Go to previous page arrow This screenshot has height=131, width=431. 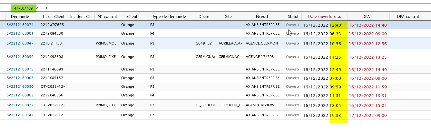pyautogui.click(x=38, y=8)
